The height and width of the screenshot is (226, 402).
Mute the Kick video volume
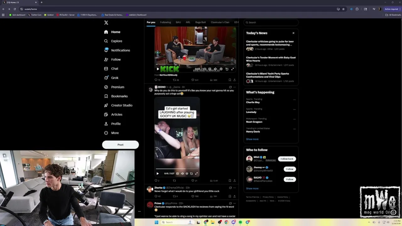click(x=215, y=69)
